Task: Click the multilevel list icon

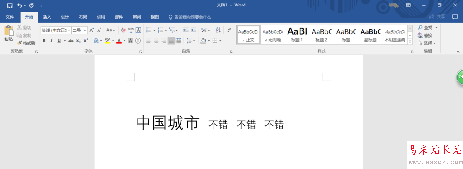Action: pyautogui.click(x=172, y=30)
